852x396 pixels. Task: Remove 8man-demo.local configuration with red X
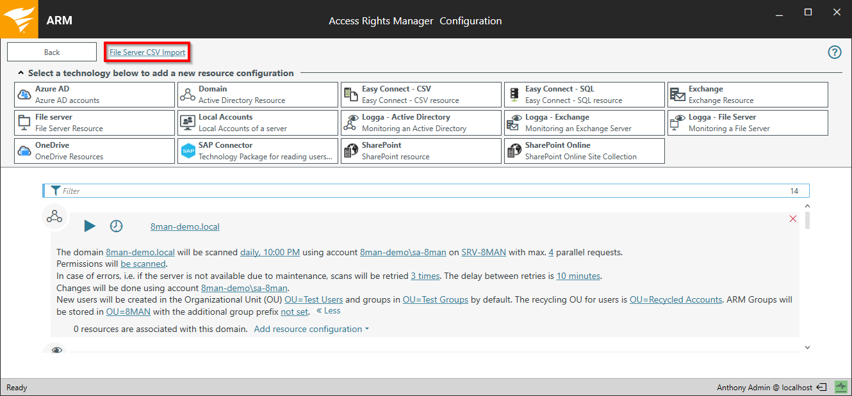[x=793, y=219]
